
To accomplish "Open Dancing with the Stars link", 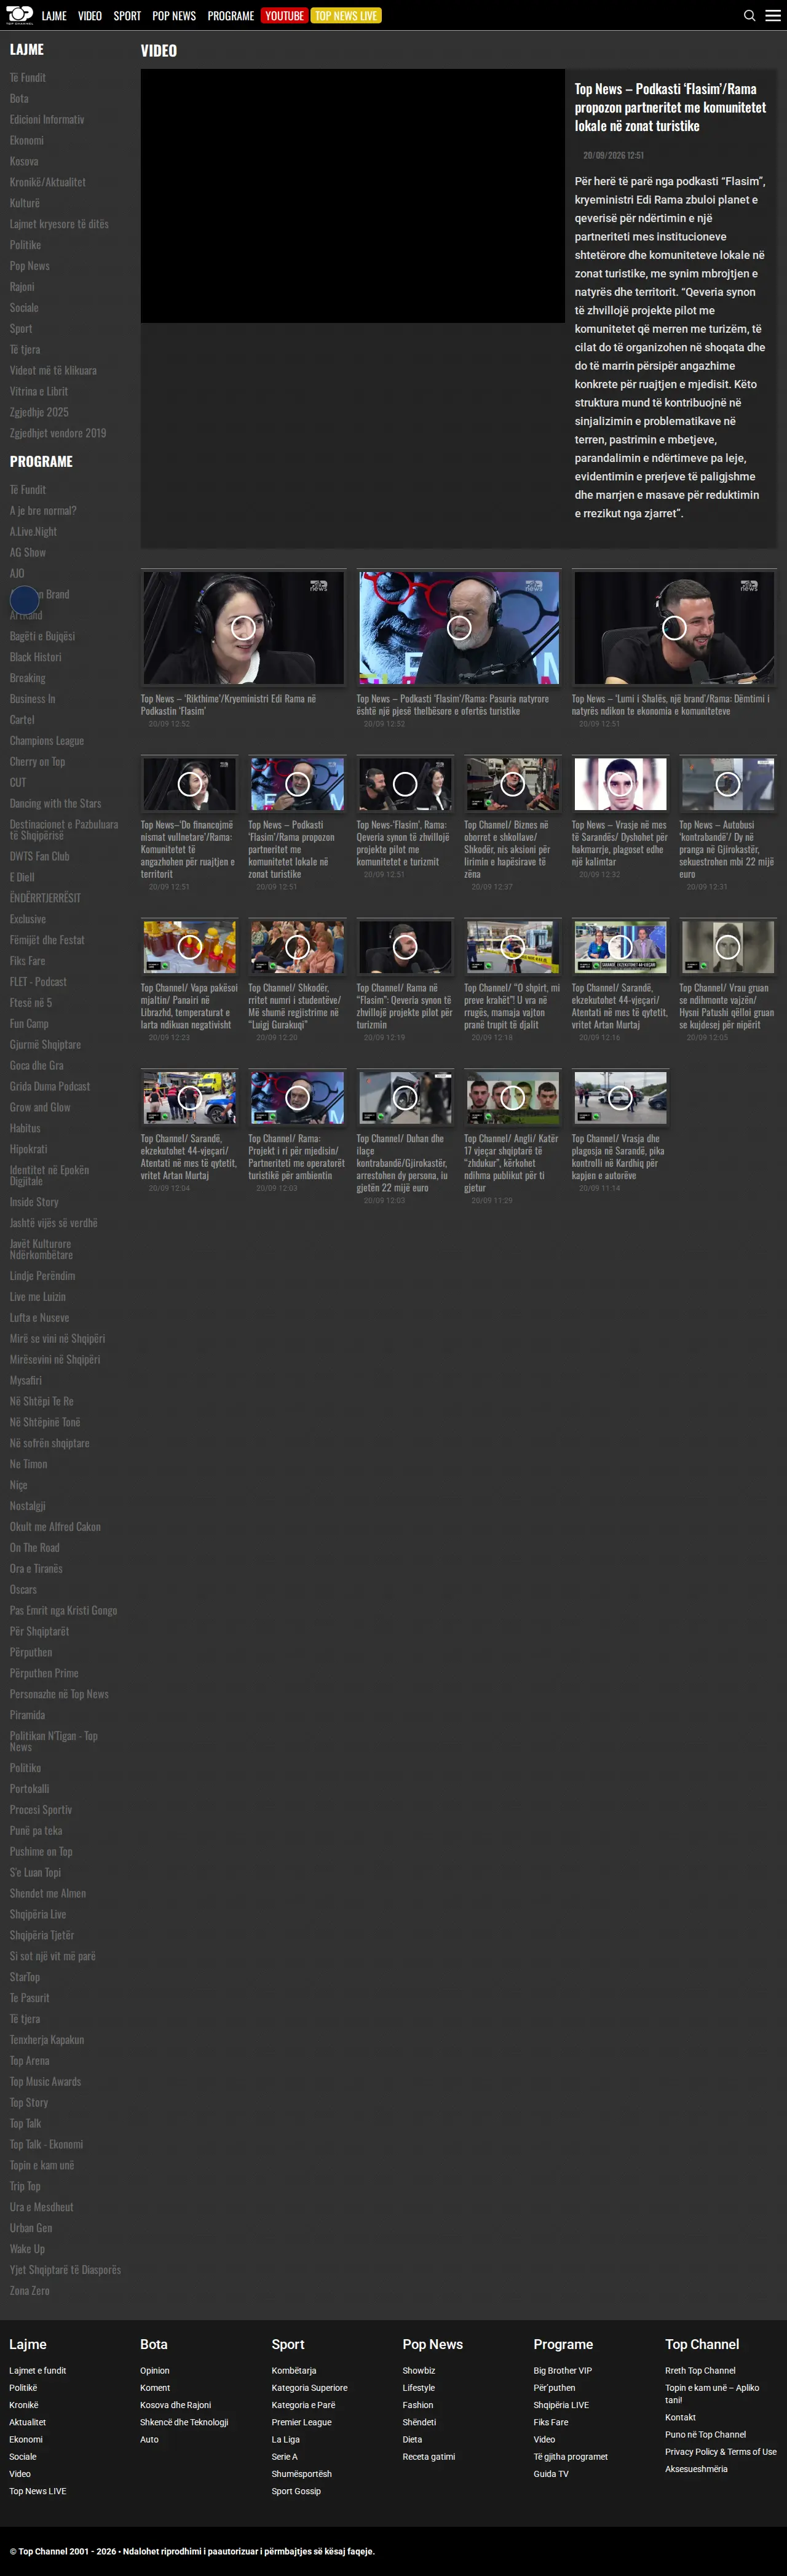I will pyautogui.click(x=56, y=803).
